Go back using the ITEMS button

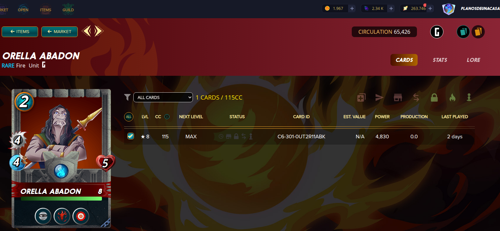20,32
